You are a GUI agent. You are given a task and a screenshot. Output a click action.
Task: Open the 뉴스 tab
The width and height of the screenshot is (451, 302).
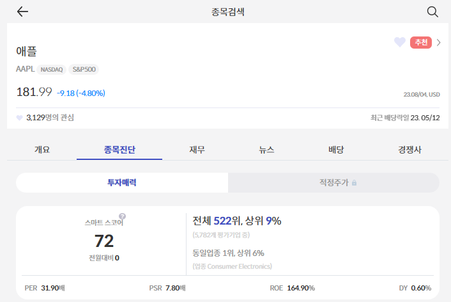coord(266,150)
